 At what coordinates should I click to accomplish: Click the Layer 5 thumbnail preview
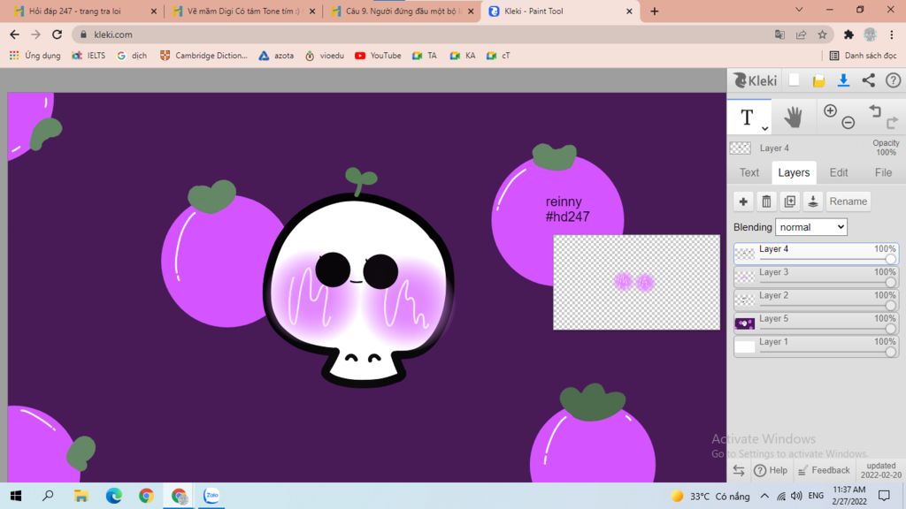point(745,323)
